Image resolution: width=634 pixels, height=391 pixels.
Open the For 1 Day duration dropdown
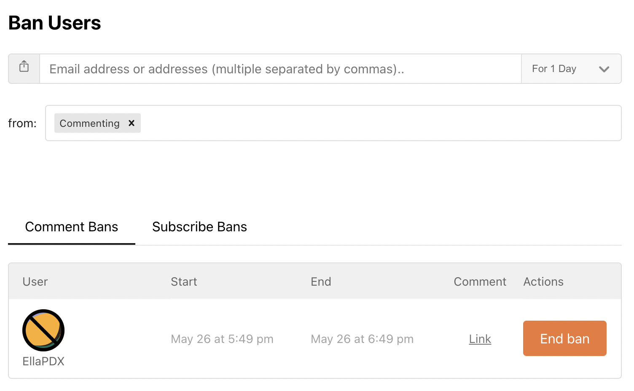pos(571,69)
